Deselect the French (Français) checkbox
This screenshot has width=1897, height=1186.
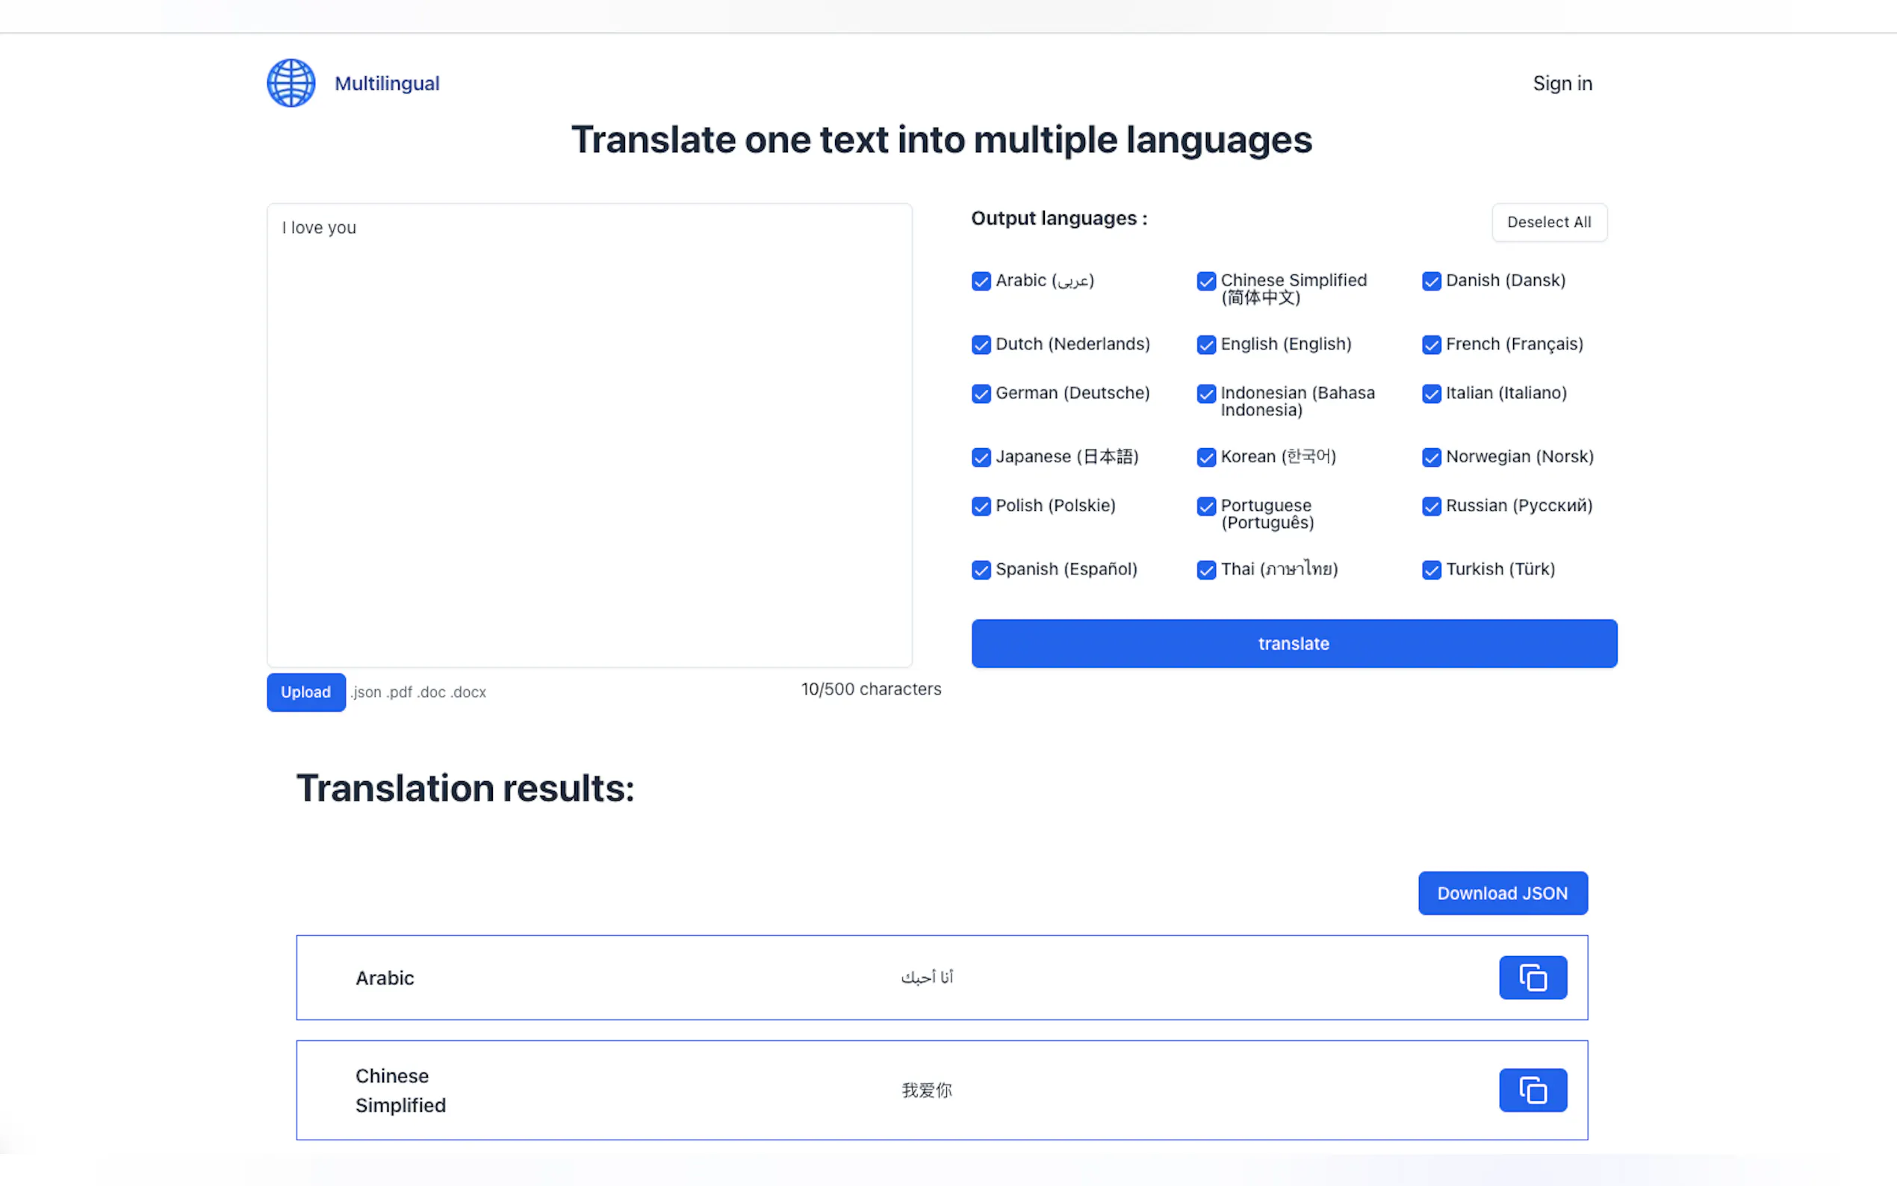pos(1431,344)
